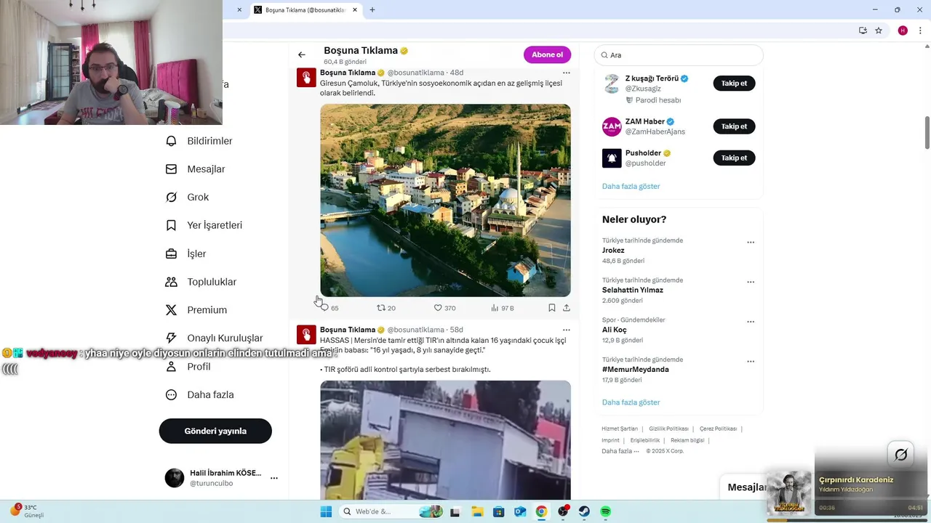Open options menu for Ali Koç trend
This screenshot has height=523, width=931.
(x=751, y=322)
